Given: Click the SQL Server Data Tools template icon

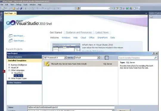Looking at the screenshot, I should 47,64.
